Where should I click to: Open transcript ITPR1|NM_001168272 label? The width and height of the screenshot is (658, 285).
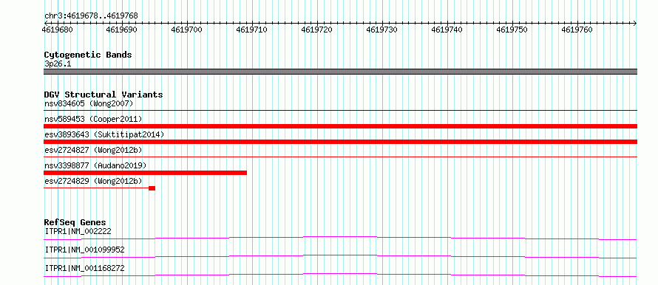(x=84, y=268)
